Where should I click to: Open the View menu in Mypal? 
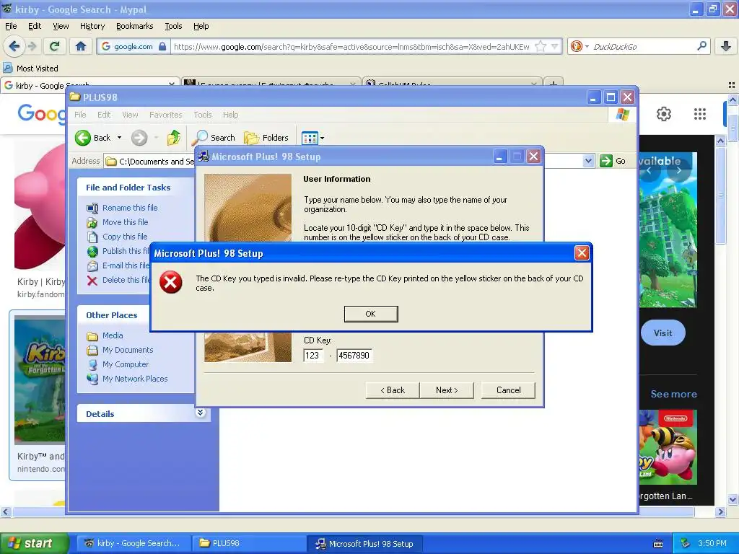click(x=61, y=26)
